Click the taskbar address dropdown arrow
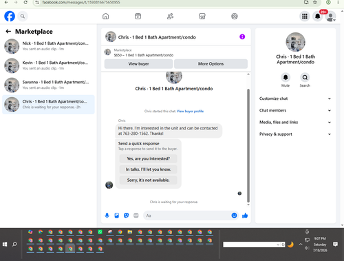This screenshot has width=344, height=261. [x=278, y=244]
